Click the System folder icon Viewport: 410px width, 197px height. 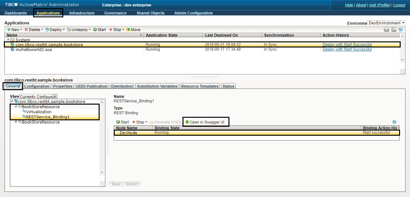click(13, 40)
